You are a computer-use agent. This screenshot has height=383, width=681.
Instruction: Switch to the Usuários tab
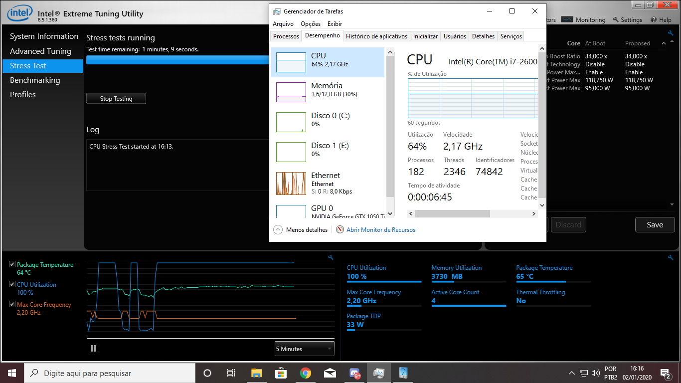[x=455, y=36]
